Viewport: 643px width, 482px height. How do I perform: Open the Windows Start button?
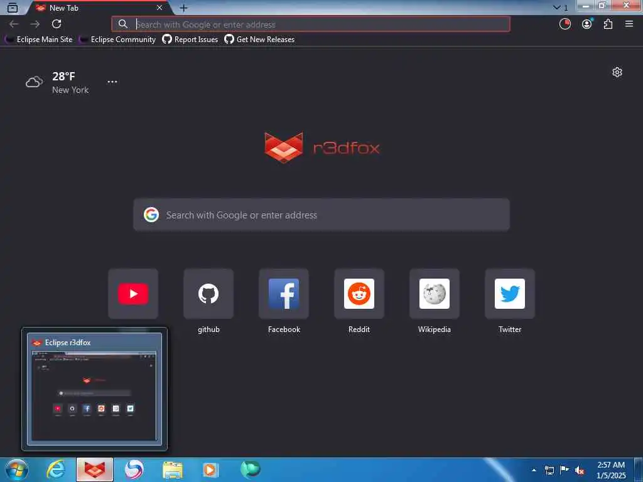[16, 469]
